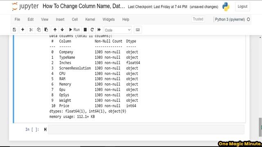Click the run-cell icon beside empty input
The width and height of the screenshot is (262, 147).
tap(45, 129)
